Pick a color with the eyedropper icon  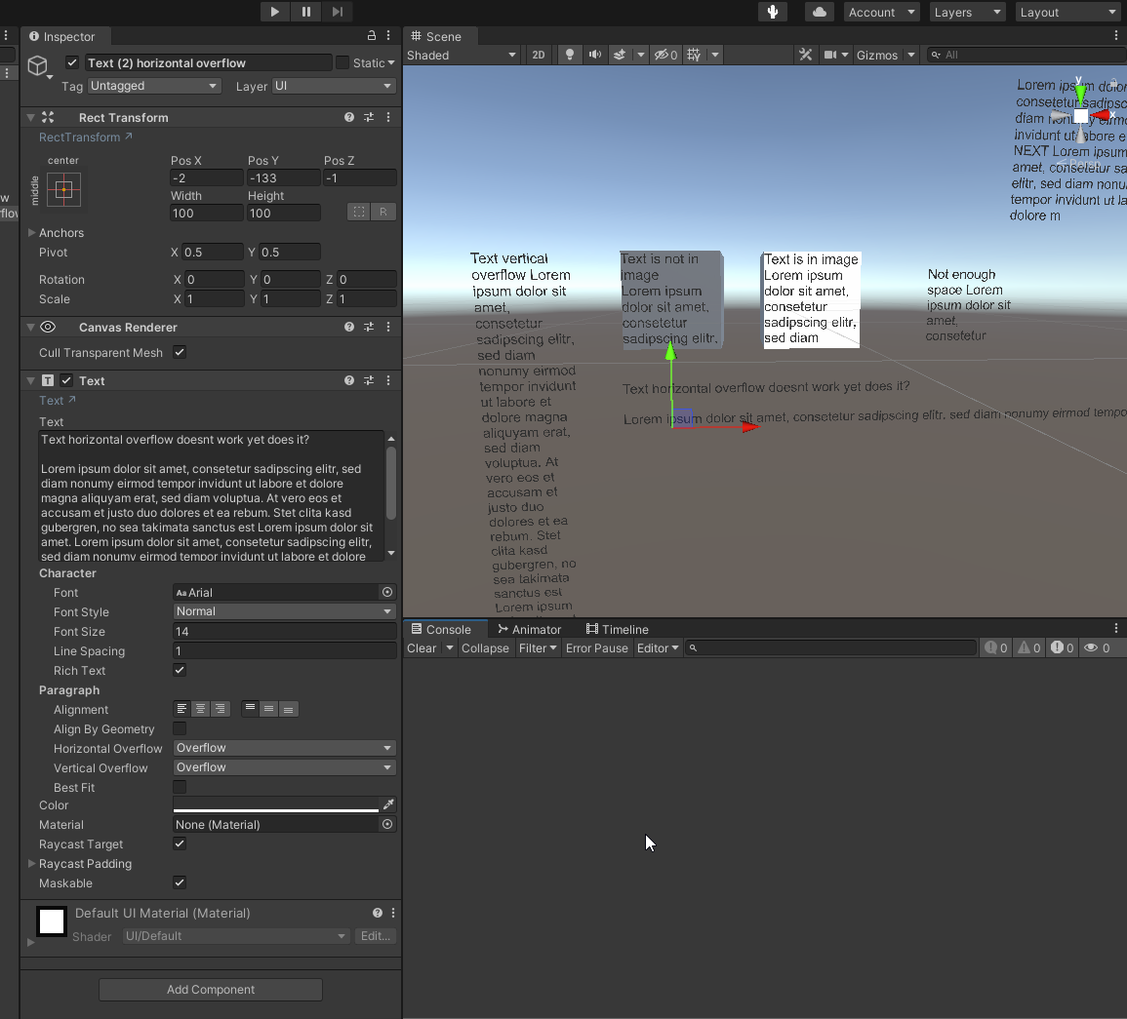tap(387, 804)
